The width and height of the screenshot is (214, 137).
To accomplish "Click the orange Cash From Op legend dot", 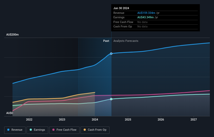I will pos(85,130).
